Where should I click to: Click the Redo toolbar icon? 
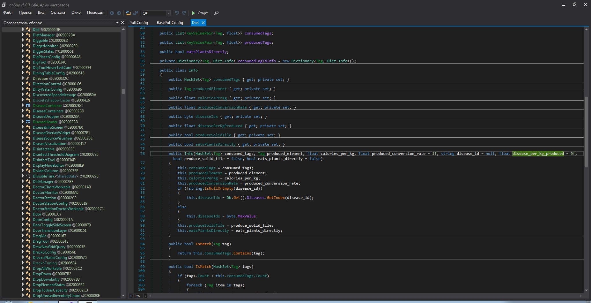click(184, 13)
